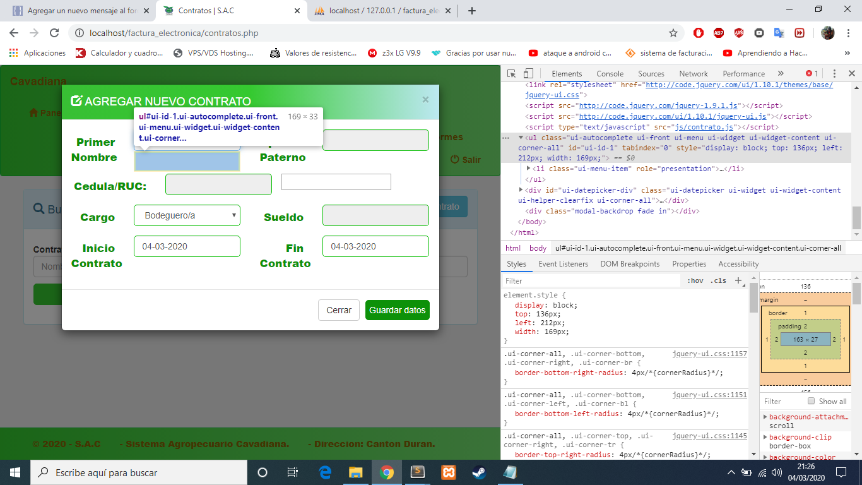Open Task View in taskbar
Viewport: 862px width, 485px height.
293,472
